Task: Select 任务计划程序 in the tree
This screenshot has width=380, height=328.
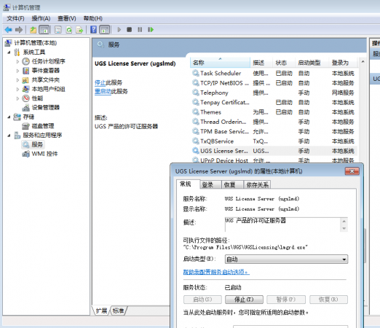Action: [49, 61]
